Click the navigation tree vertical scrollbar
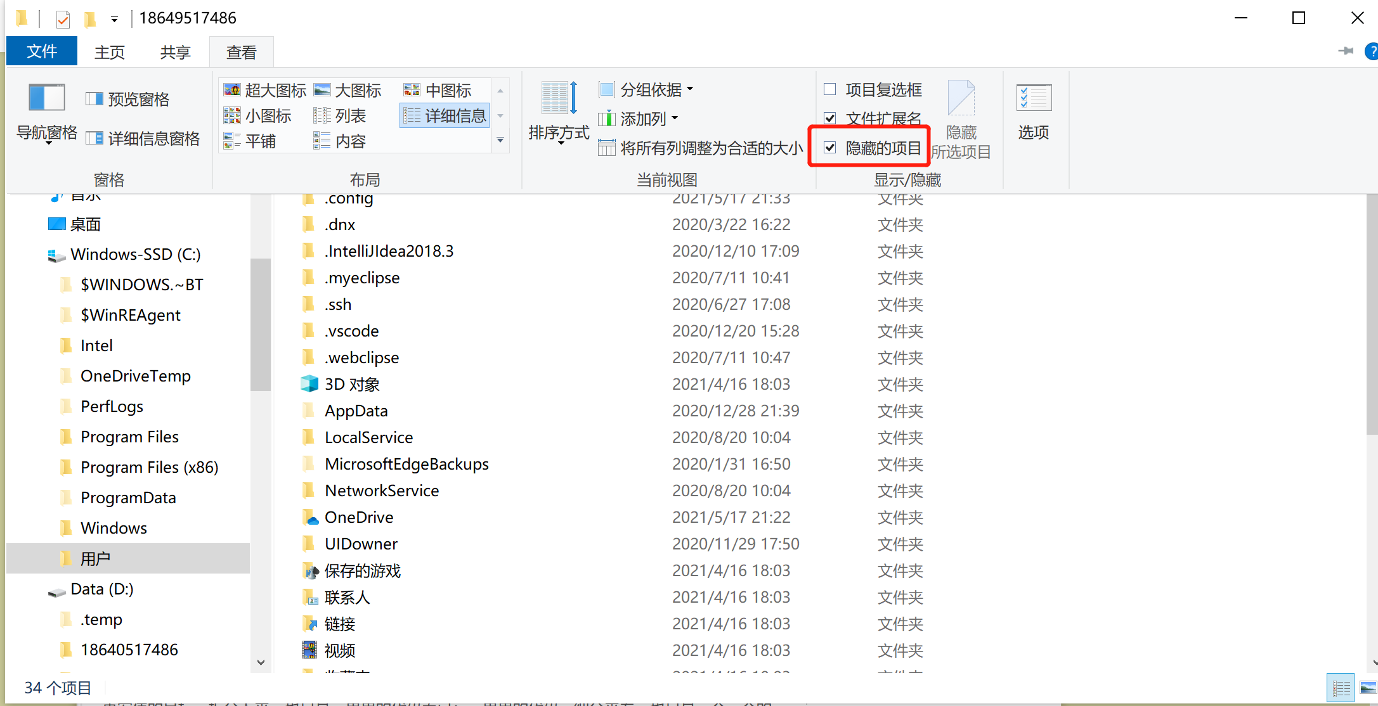 click(261, 324)
